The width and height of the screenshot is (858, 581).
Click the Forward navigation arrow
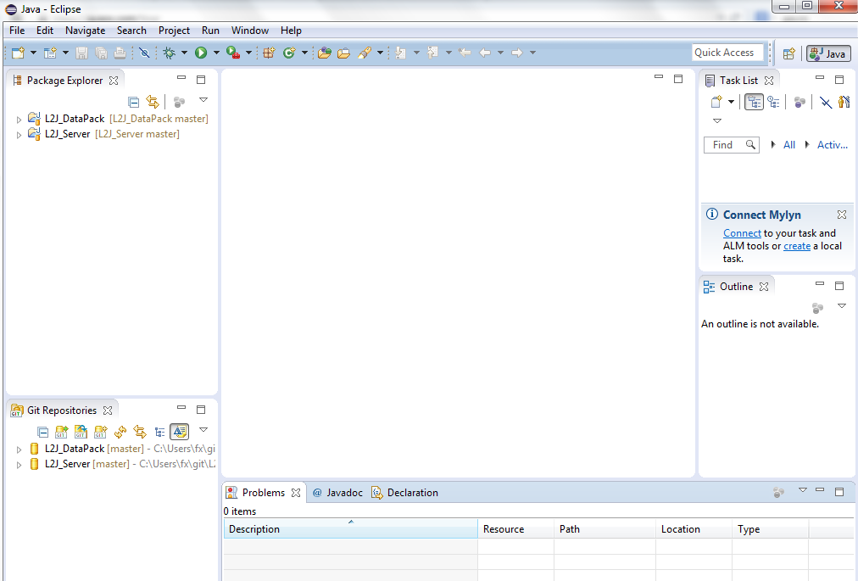(516, 53)
